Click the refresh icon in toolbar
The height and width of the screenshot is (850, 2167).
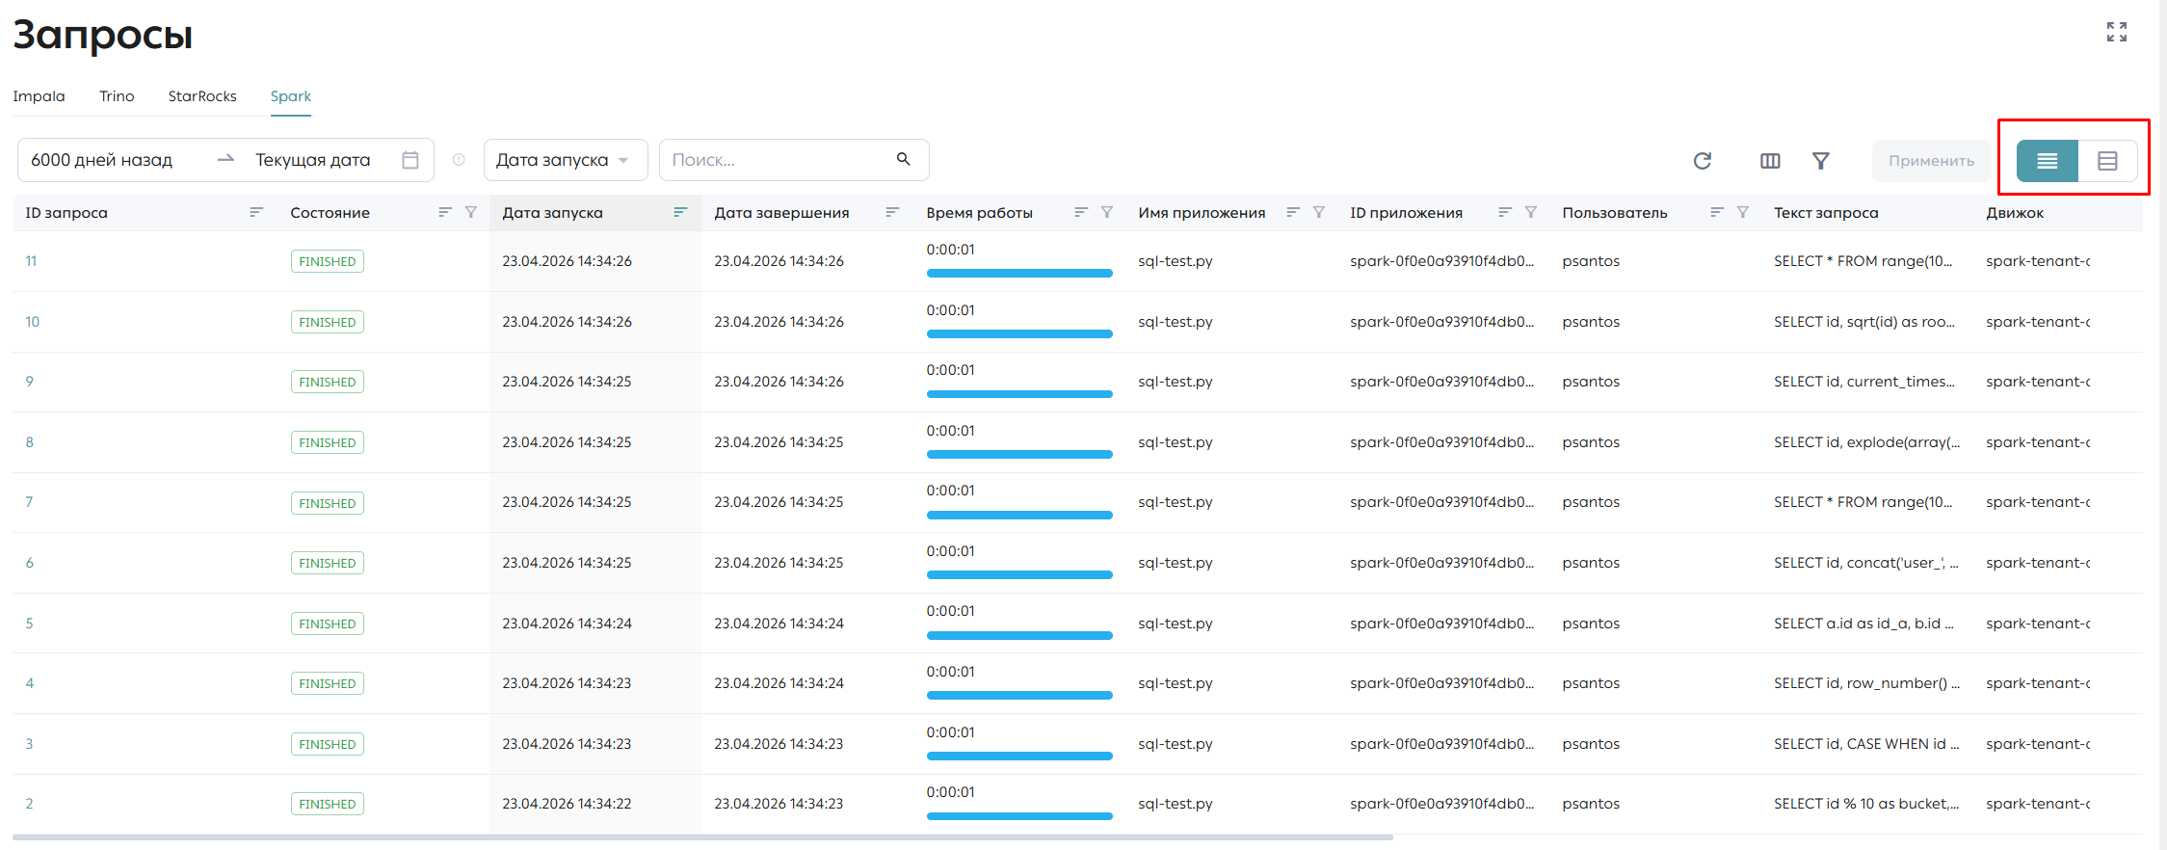pyautogui.click(x=1703, y=161)
